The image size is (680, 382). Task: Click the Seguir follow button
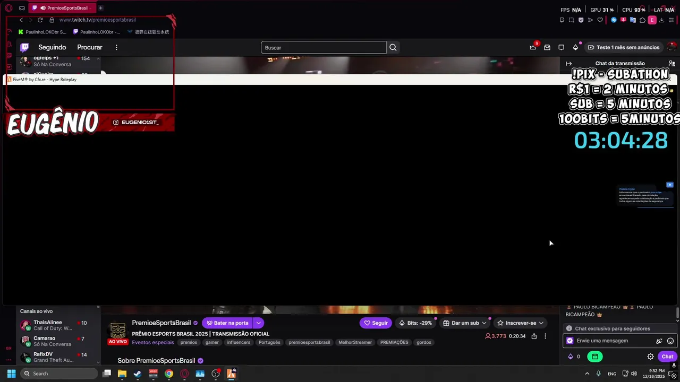[376, 323]
